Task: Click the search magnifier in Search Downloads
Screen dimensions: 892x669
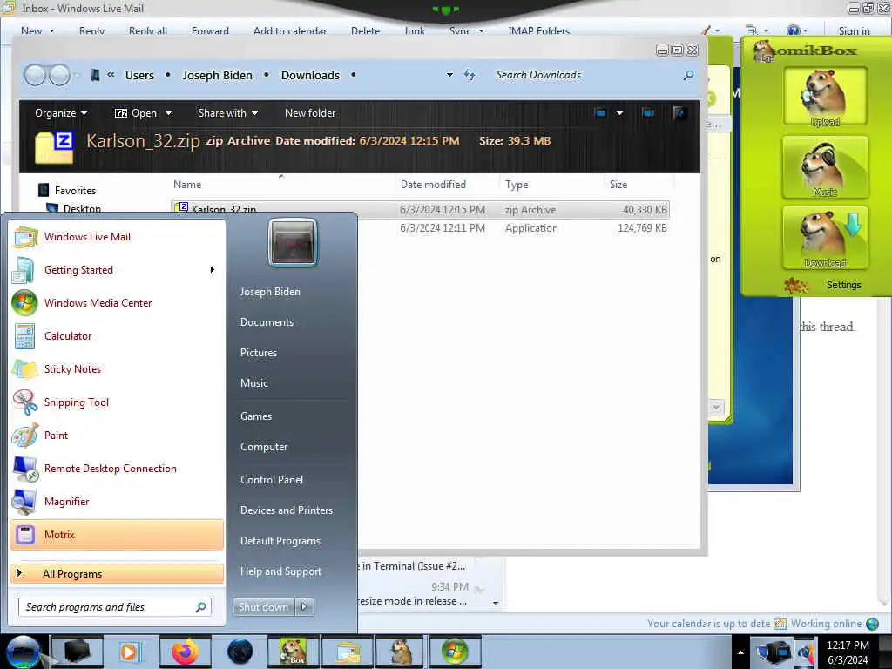Action: (x=688, y=75)
